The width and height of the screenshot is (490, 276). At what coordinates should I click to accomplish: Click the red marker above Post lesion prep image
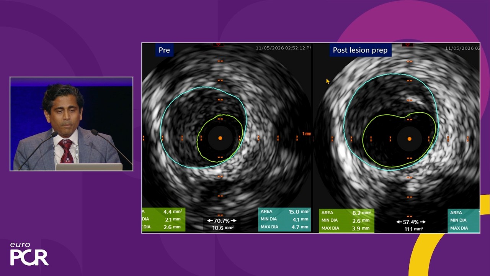point(407,45)
